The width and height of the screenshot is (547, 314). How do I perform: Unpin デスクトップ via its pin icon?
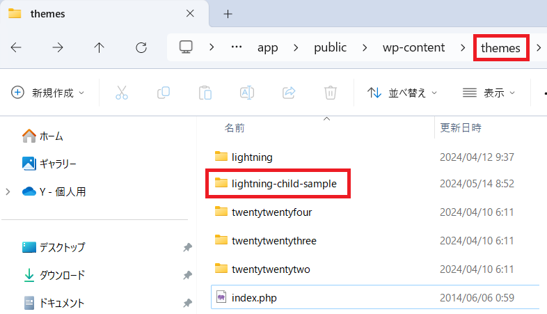point(188,247)
